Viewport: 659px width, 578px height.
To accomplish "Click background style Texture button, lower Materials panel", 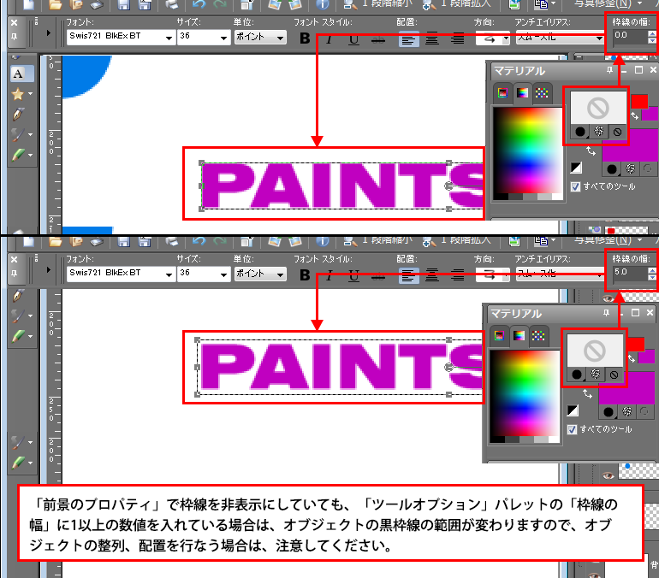I will (x=627, y=412).
